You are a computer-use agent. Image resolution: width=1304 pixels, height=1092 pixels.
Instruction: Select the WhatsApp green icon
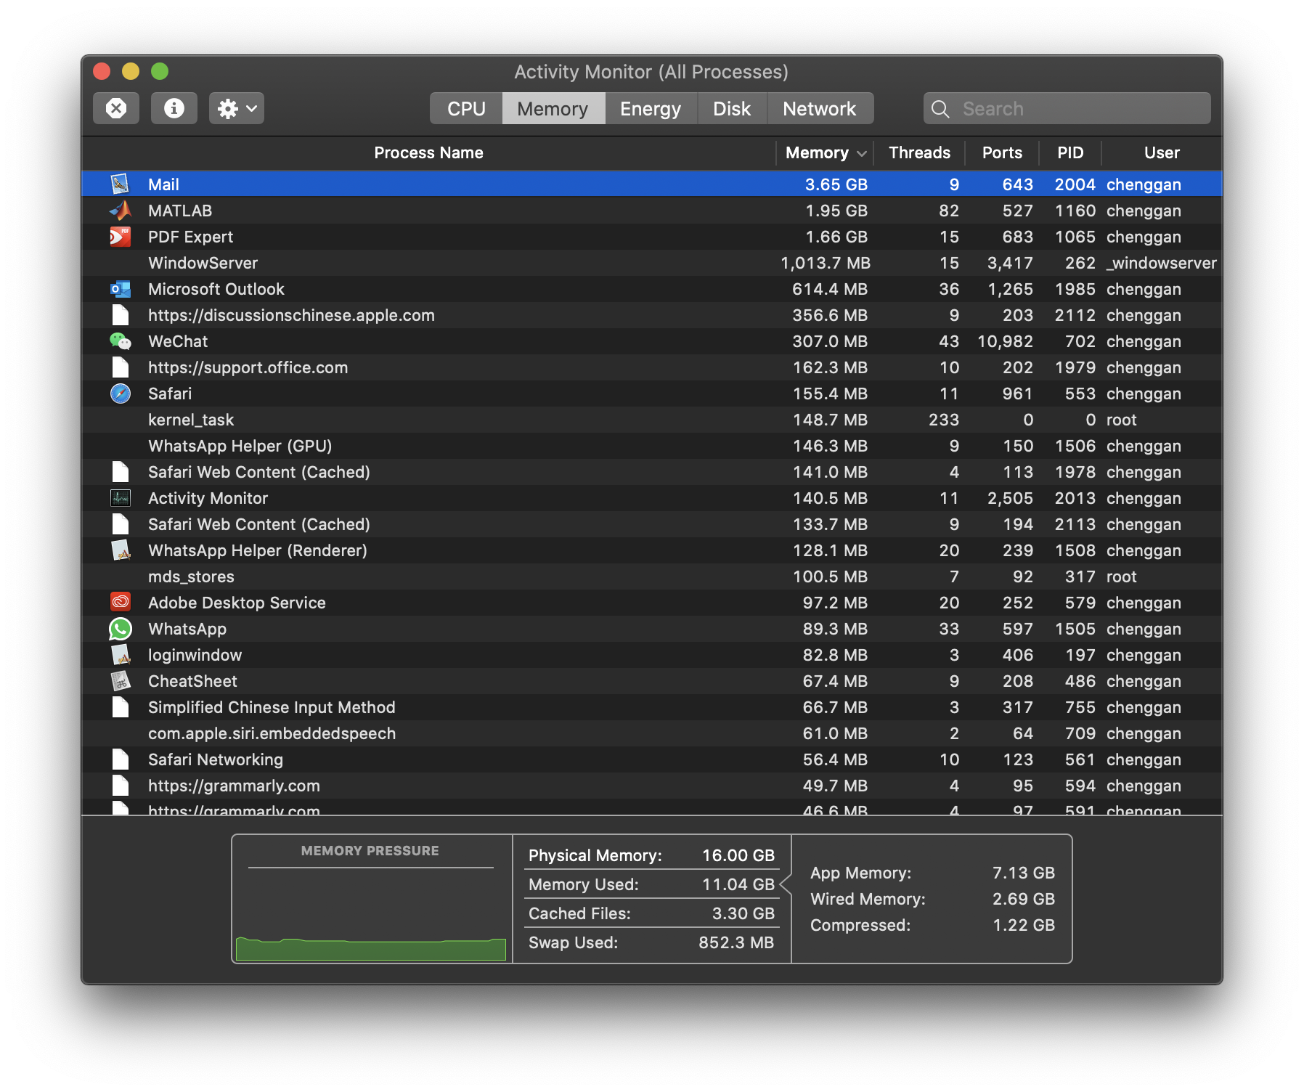point(121,629)
